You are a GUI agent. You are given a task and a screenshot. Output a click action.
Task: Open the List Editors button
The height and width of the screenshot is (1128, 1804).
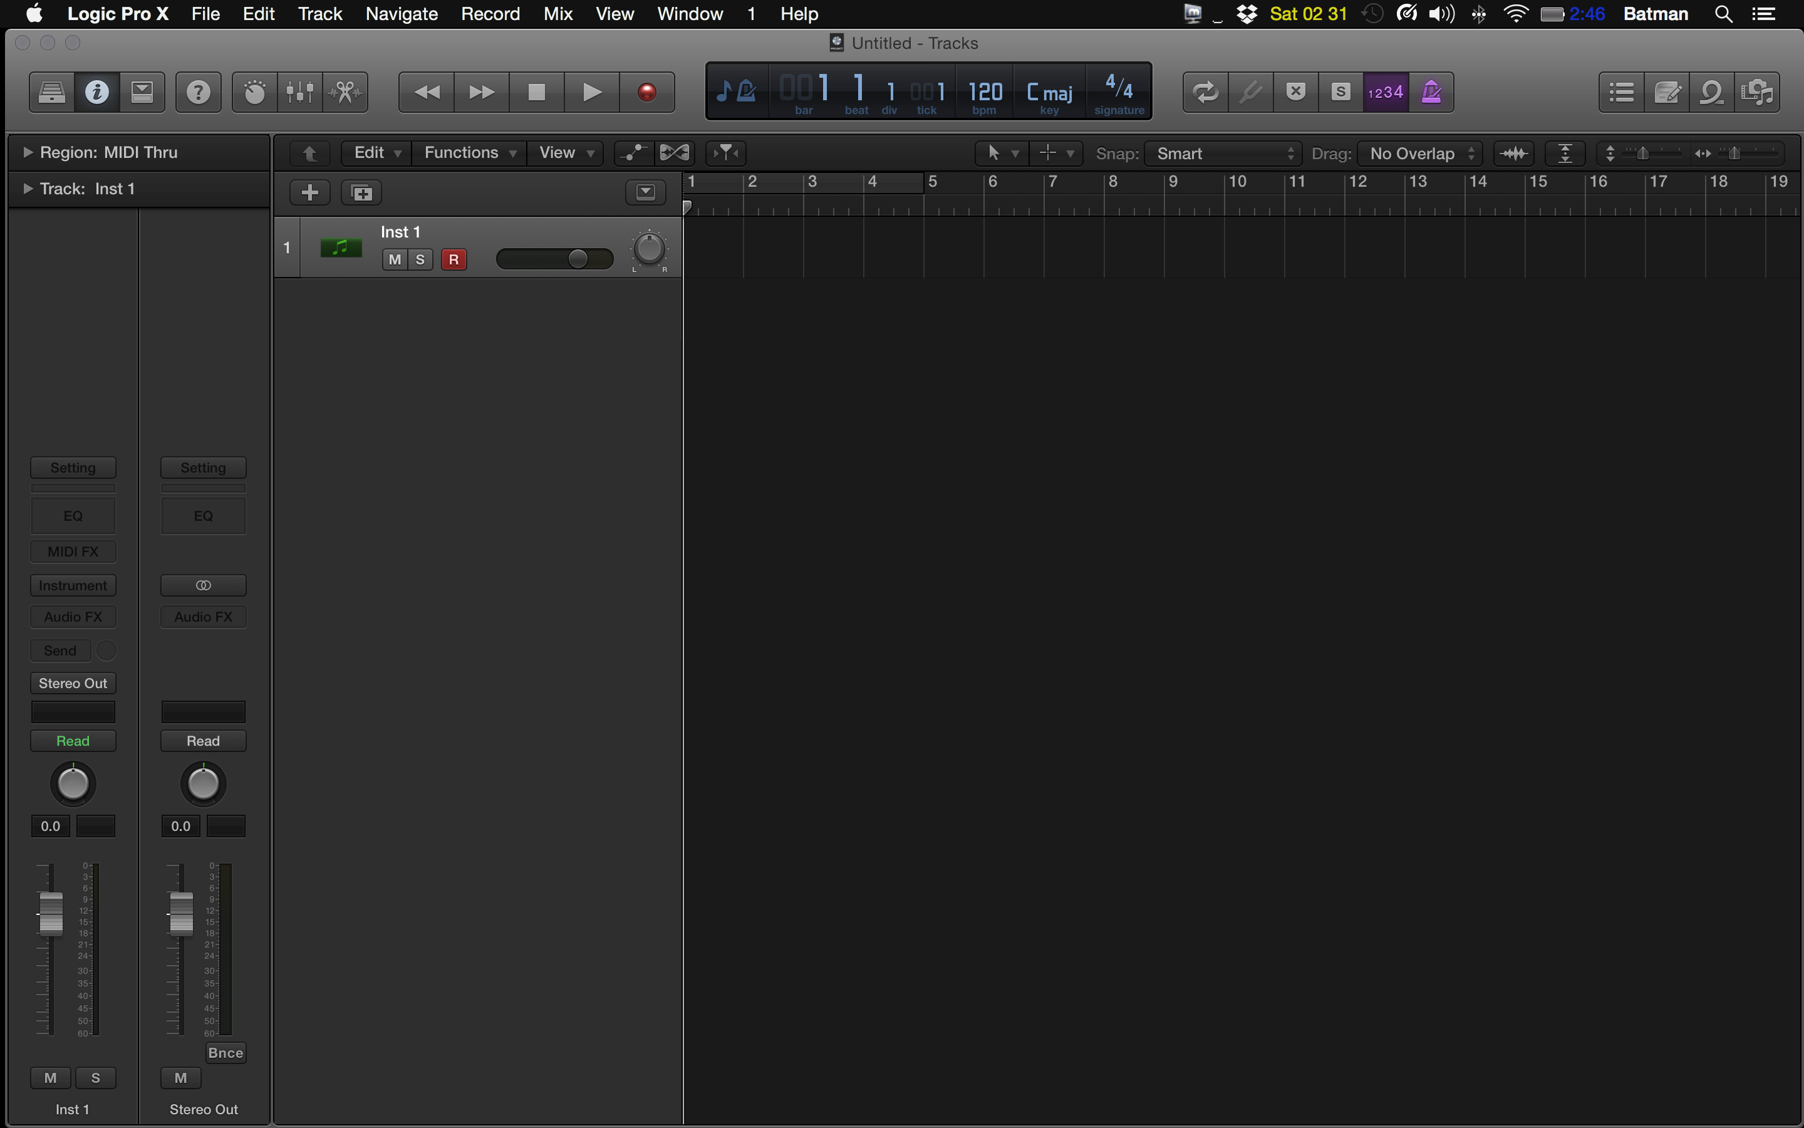click(x=1621, y=93)
